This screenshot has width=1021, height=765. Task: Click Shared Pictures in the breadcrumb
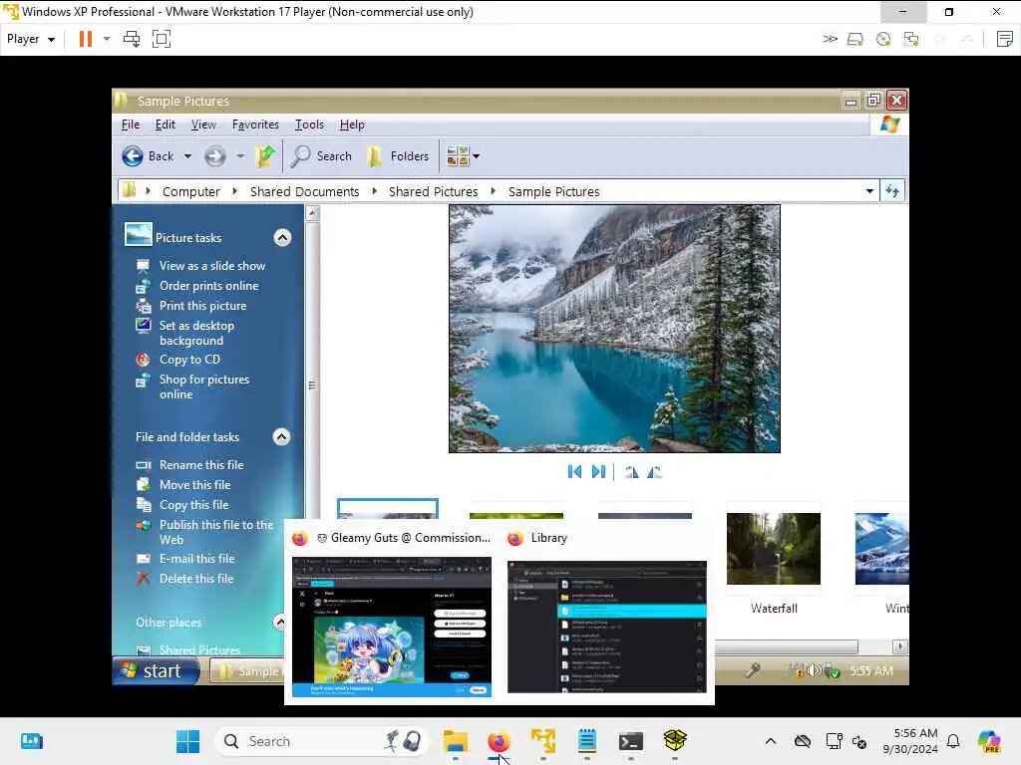pyautogui.click(x=433, y=192)
